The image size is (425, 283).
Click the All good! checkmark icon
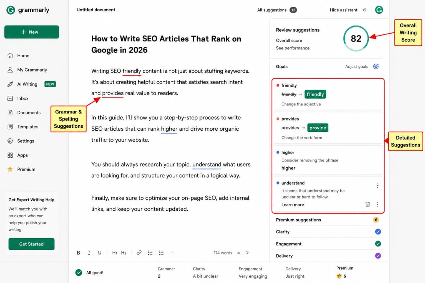(x=79, y=273)
